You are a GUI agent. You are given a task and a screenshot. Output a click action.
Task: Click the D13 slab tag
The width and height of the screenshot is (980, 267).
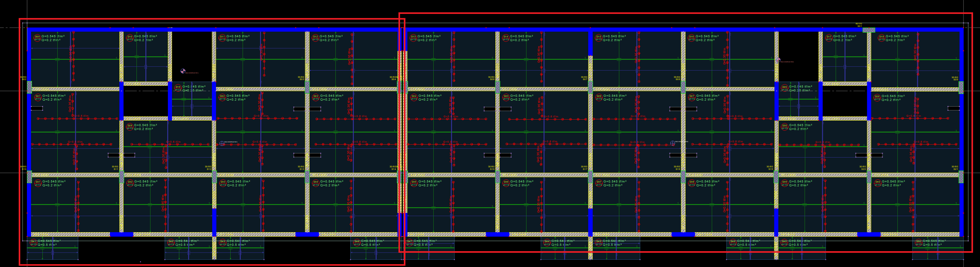click(413, 37)
